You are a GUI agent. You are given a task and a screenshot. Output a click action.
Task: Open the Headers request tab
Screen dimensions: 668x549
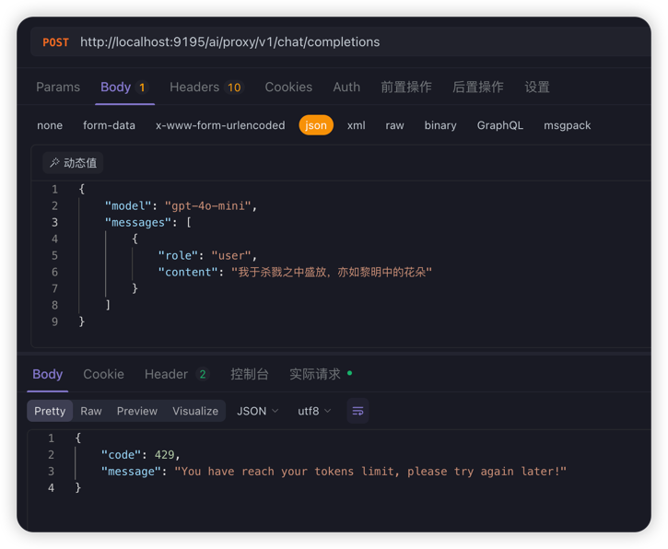click(x=205, y=87)
